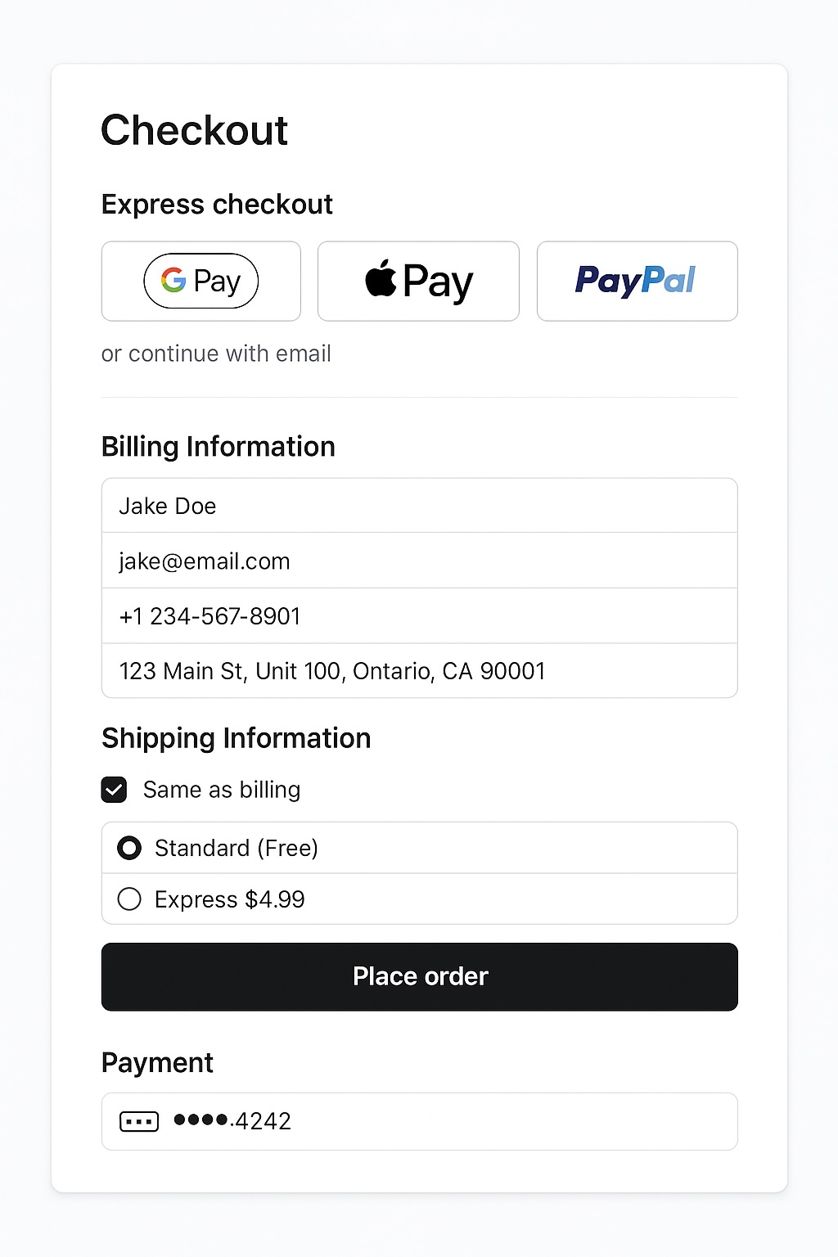This screenshot has height=1257, width=838.
Task: Click the Jake Doe name field
Action: point(419,506)
